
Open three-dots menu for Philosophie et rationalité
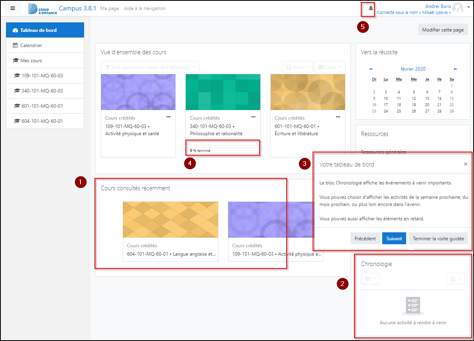[253, 117]
